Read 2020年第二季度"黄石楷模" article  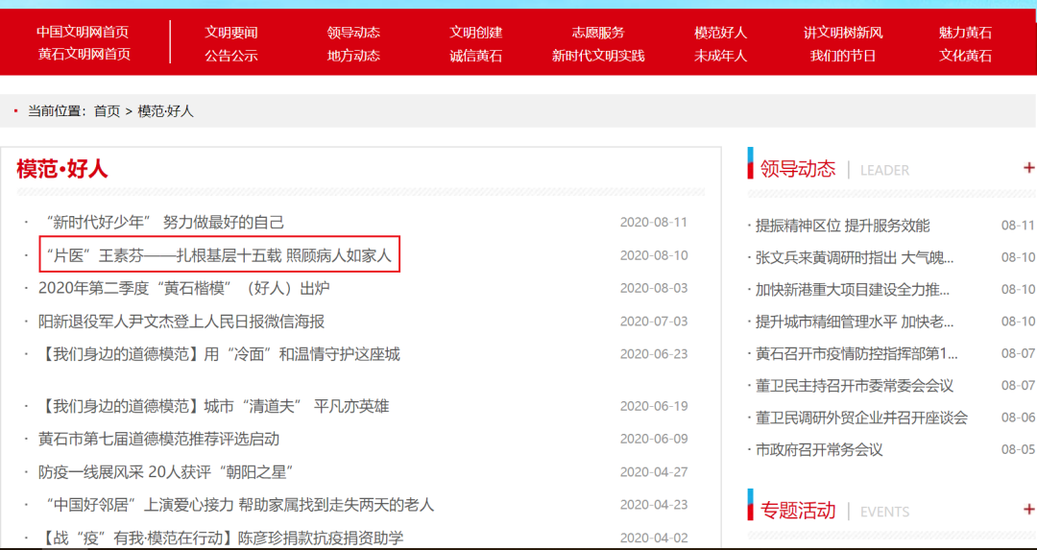point(183,288)
